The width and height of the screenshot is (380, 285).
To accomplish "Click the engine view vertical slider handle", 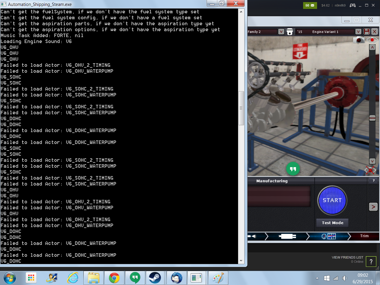I will pyautogui.click(x=372, y=118).
